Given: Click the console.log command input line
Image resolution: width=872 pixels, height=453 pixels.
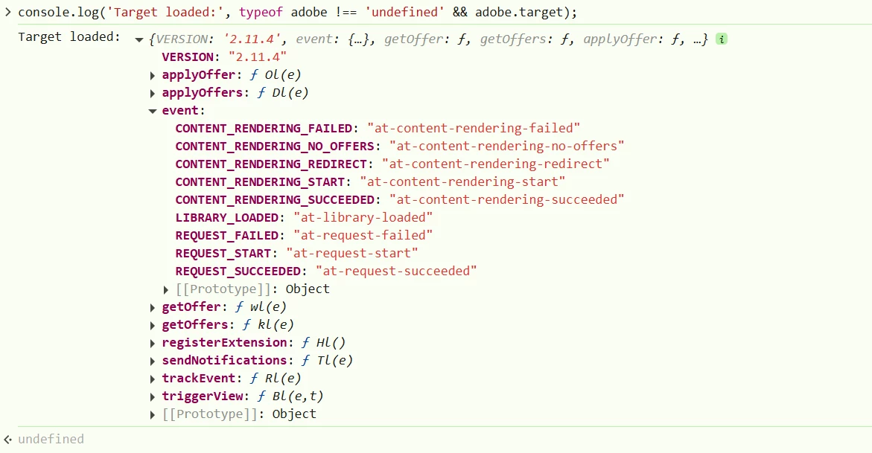Looking at the screenshot, I should coord(298,12).
